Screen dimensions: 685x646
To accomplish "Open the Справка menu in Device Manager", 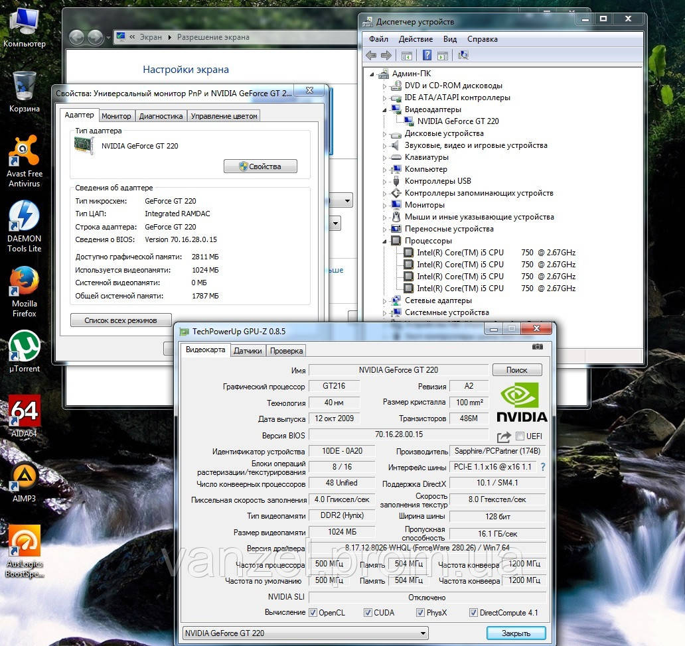I will click(483, 39).
